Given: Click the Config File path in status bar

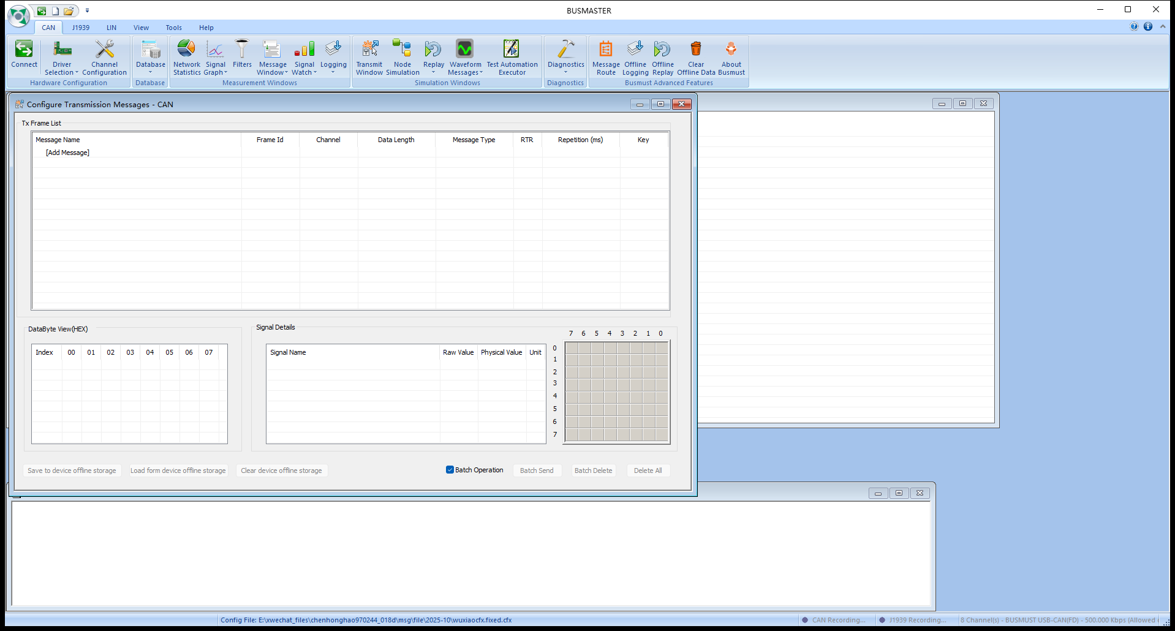Looking at the screenshot, I should [366, 620].
